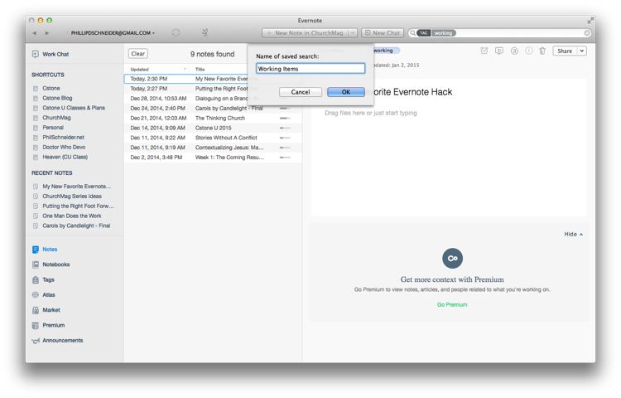Select note Contextualizing Jesus: Ma...
Viewport: 621px width, 398px height.
pos(213,148)
